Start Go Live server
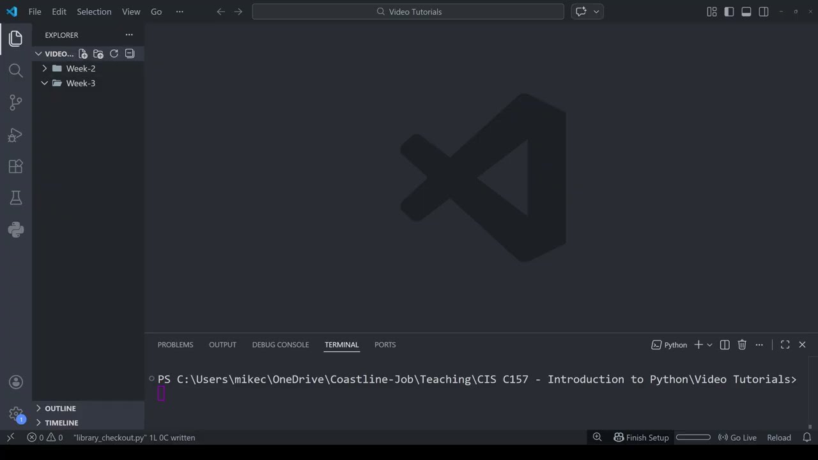This screenshot has height=460, width=818. click(737, 438)
